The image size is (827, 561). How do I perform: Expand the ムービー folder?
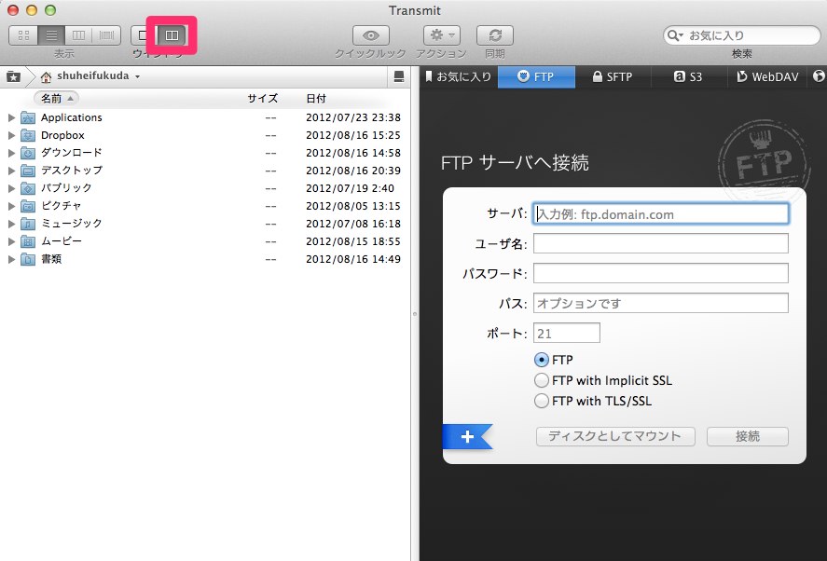pyautogui.click(x=11, y=241)
